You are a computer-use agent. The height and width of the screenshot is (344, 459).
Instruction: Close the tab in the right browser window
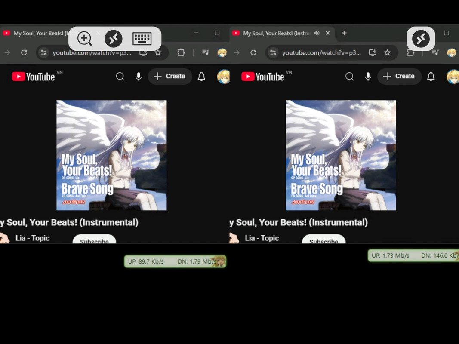(328, 33)
